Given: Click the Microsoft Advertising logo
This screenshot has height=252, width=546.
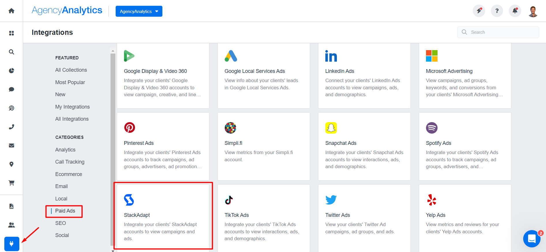Looking at the screenshot, I should (432, 56).
